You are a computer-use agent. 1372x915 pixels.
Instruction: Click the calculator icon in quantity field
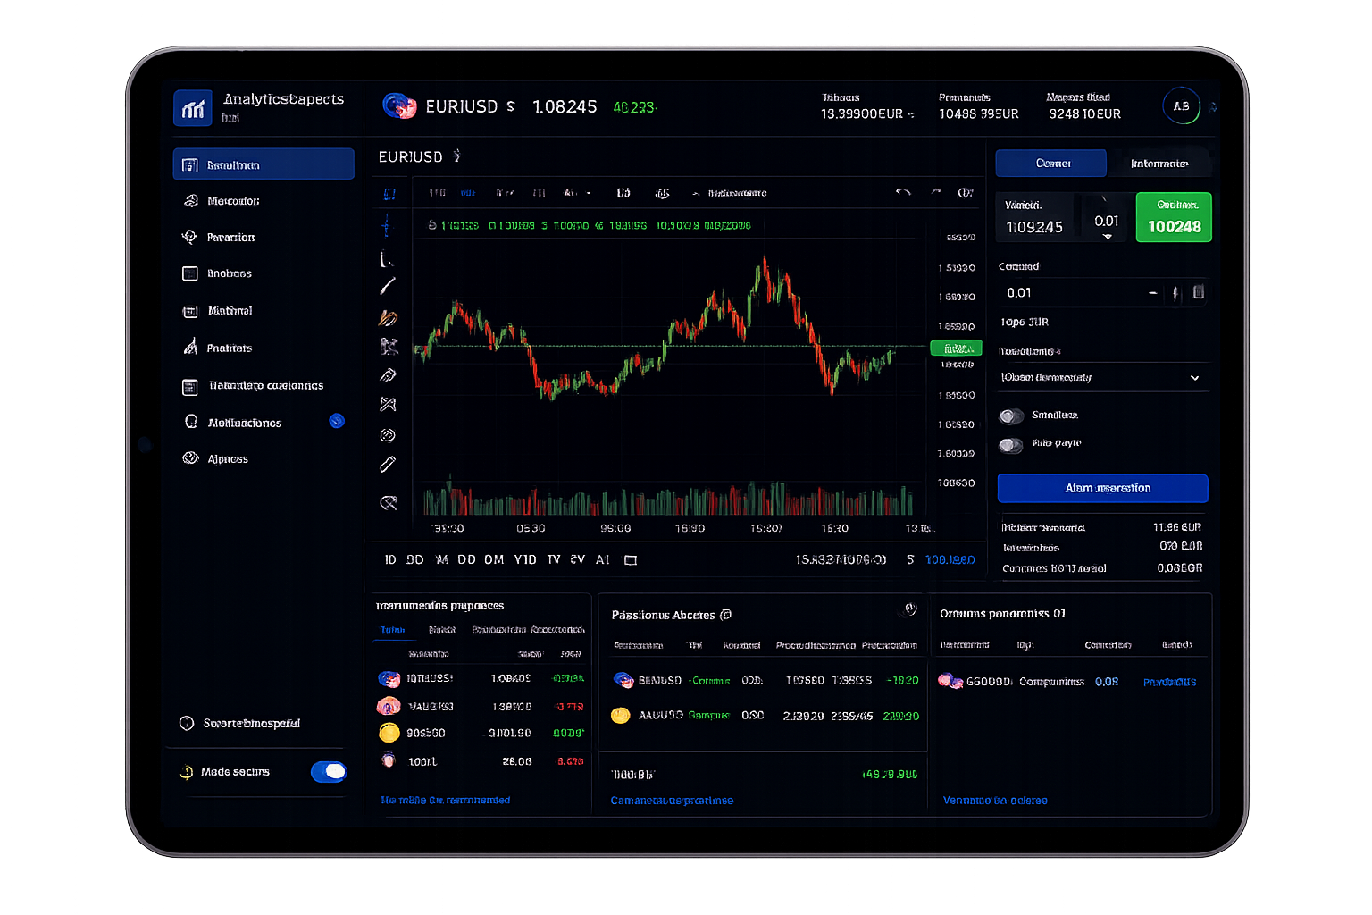tap(1199, 291)
